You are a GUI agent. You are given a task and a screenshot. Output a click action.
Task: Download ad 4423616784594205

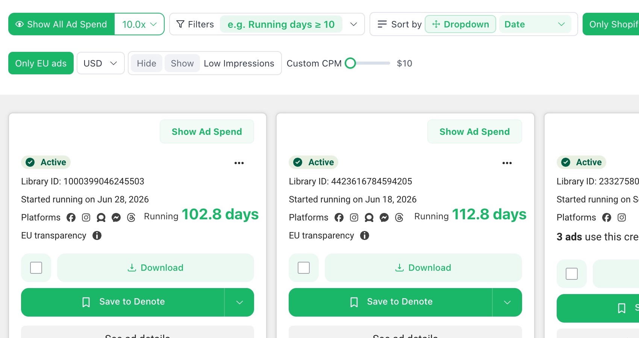pos(423,268)
